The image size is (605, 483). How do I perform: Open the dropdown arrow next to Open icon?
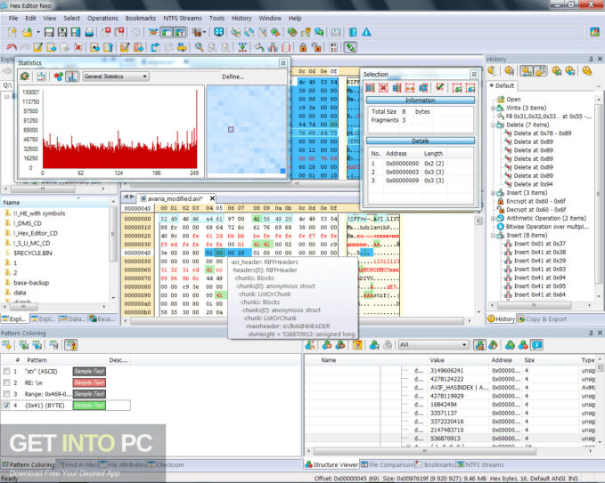click(x=38, y=32)
